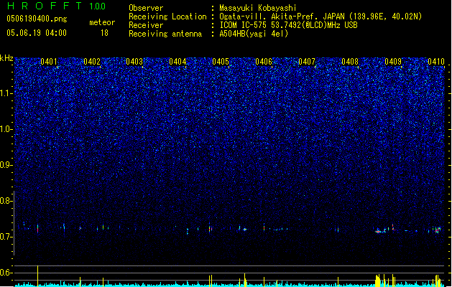Click the 0.7 frequency axis label
Viewport: 452px width, 287px height.
[x=6, y=237]
